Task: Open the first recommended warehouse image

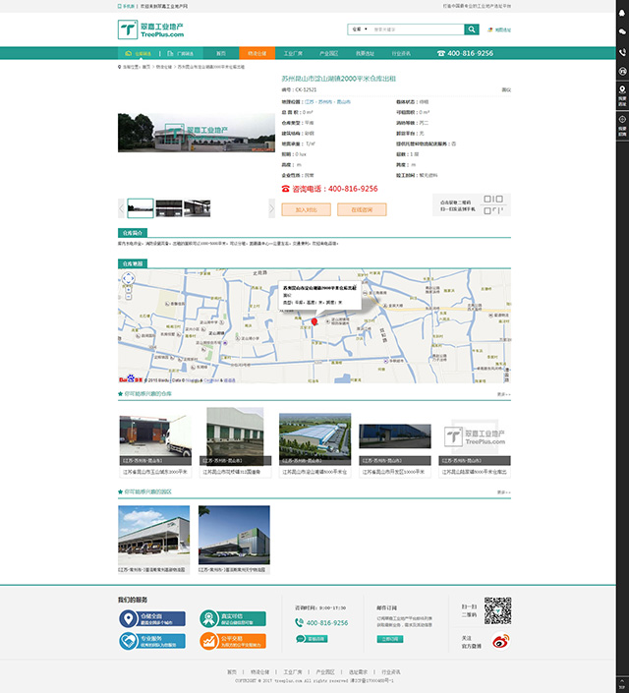Action: (x=154, y=436)
